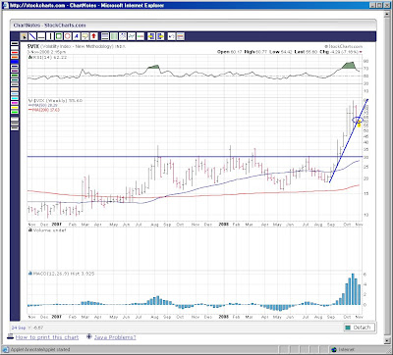Select the red-green retracement line tool
Image resolution: width=393 pixels, height=355 pixels.
(140, 36)
